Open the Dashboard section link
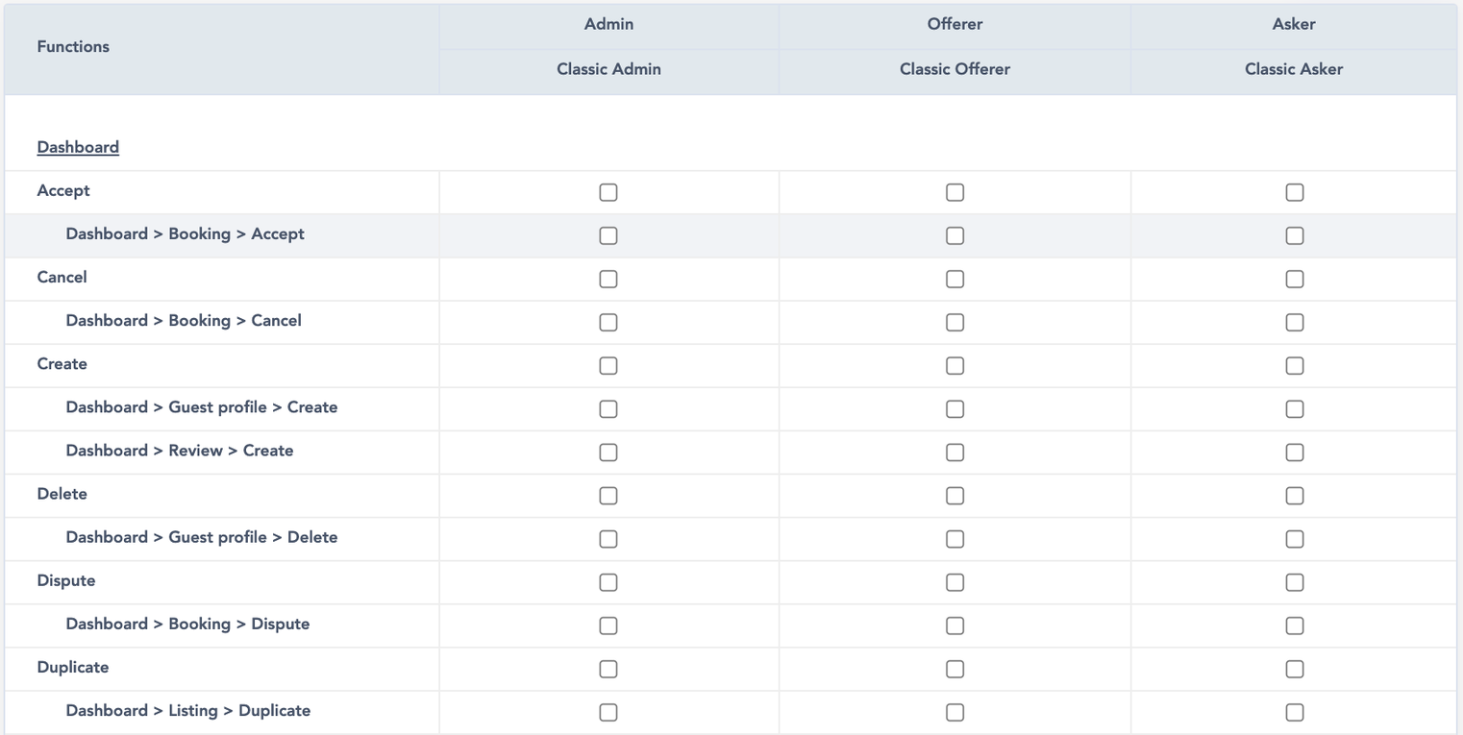 (x=78, y=147)
